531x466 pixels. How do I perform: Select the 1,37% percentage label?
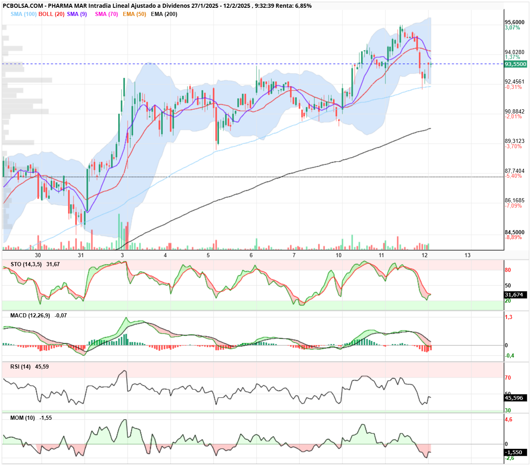[513, 57]
